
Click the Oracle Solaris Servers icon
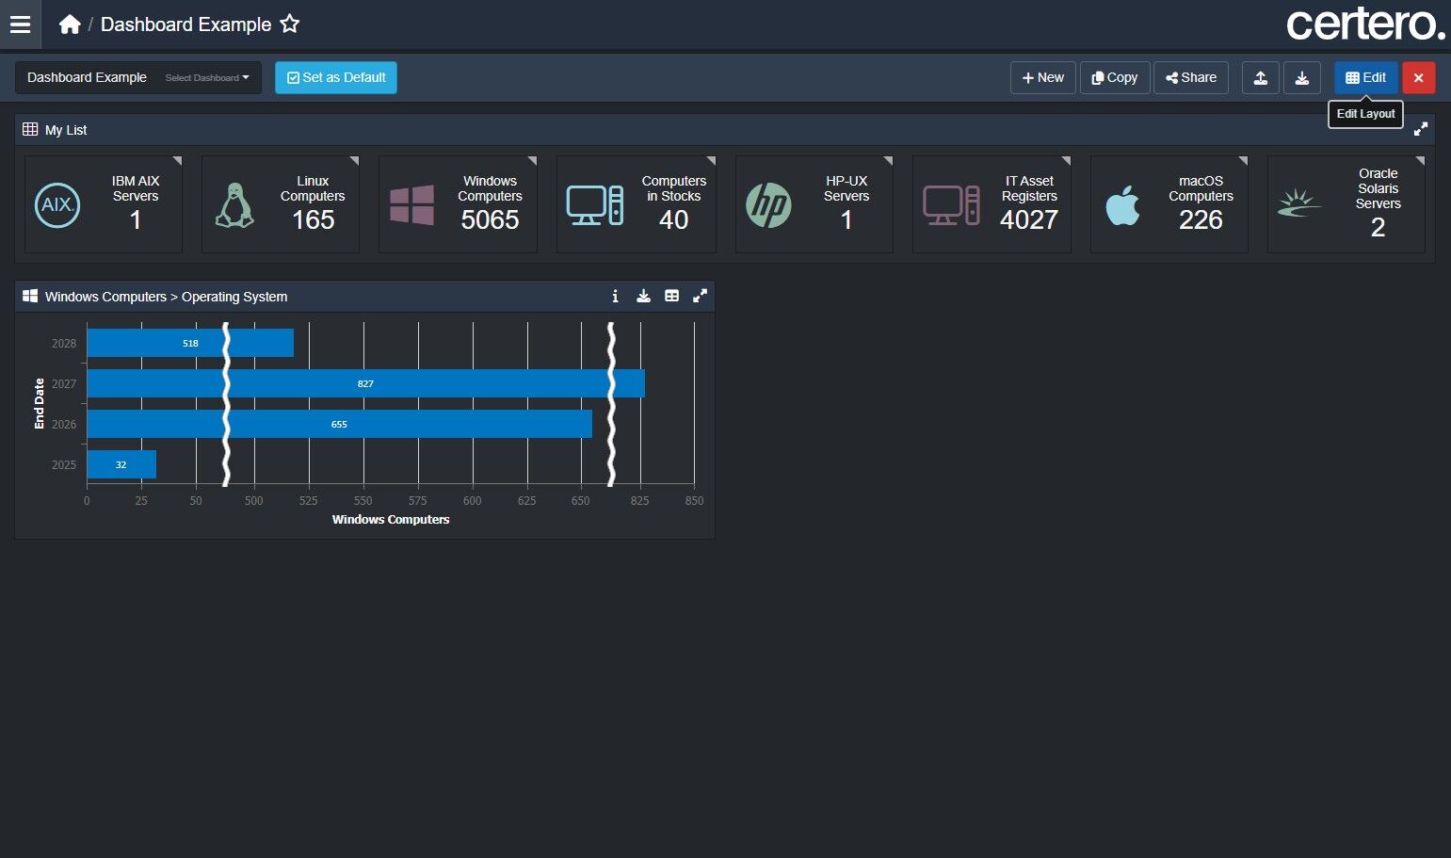pyautogui.click(x=1299, y=203)
